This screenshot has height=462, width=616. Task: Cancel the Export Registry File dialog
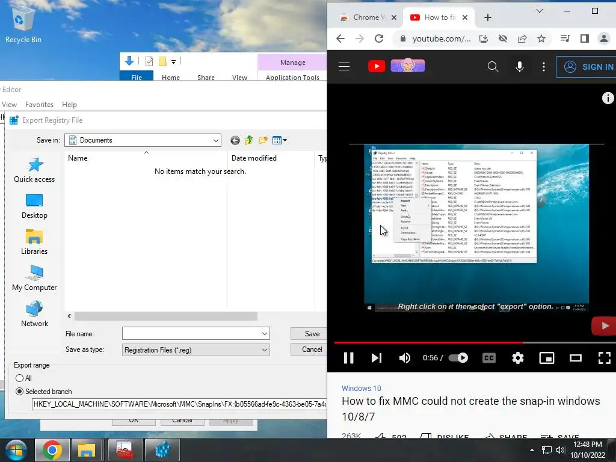[x=309, y=350]
